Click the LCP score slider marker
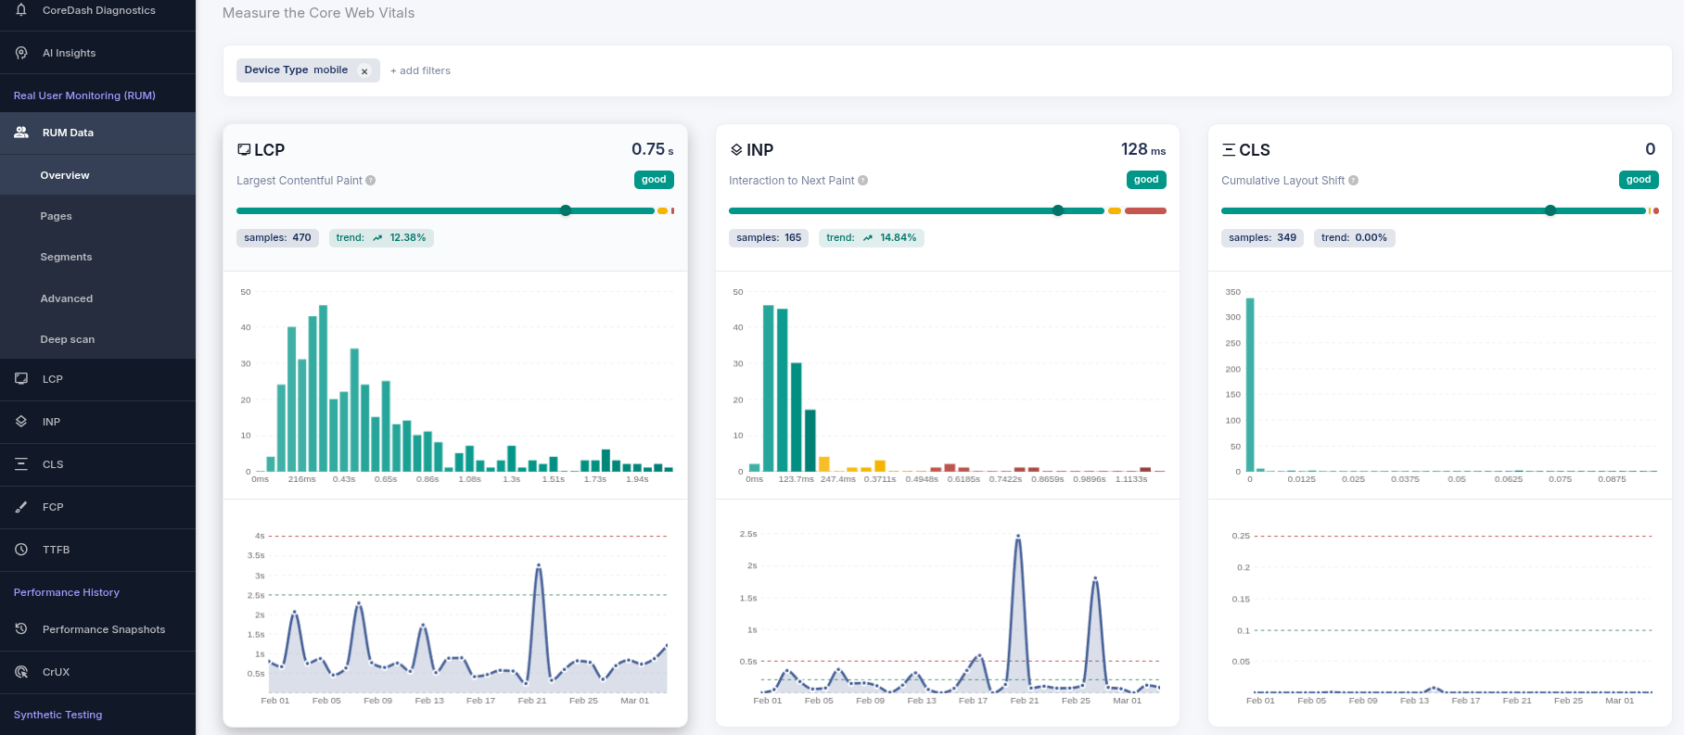 (566, 210)
